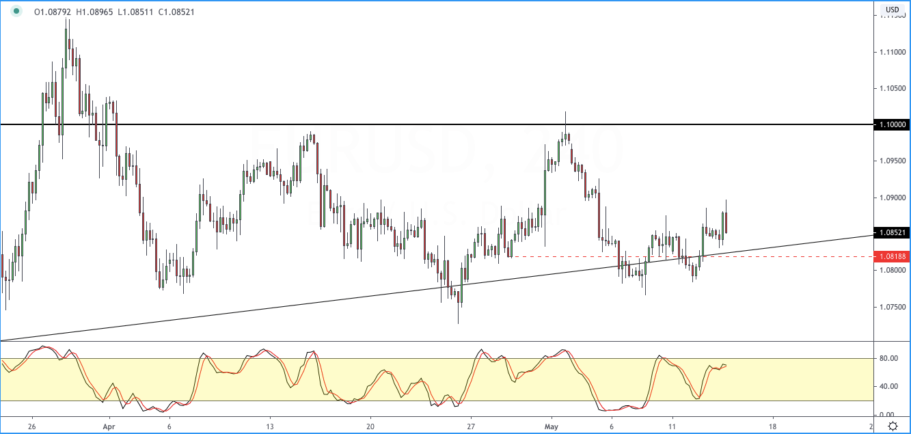Select the 1.10000 horizontal line price label
Image resolution: width=911 pixels, height=434 pixels.
(x=892, y=124)
